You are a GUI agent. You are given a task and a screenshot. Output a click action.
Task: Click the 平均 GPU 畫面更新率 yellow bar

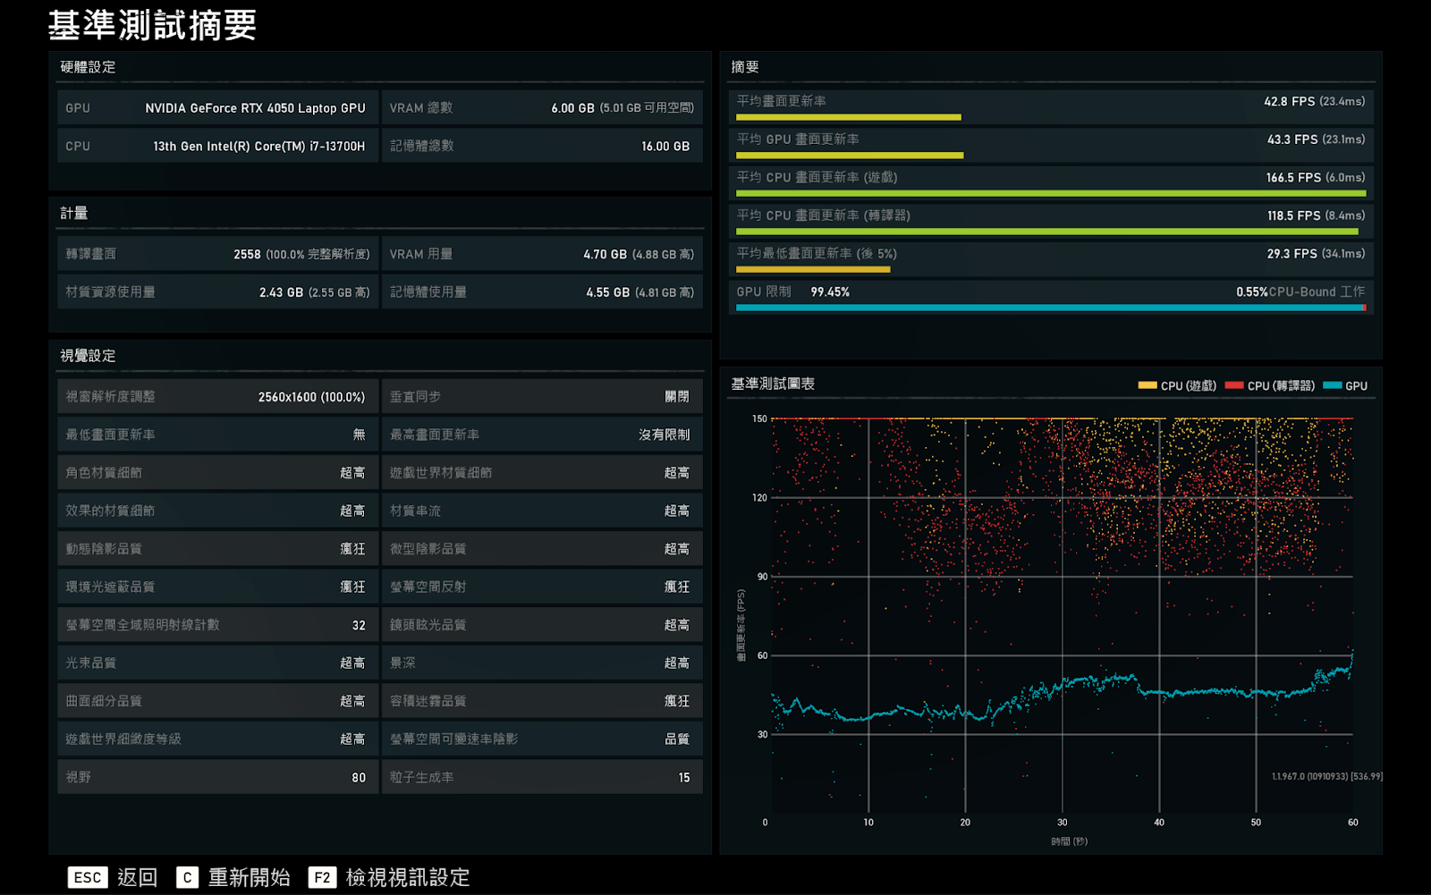click(x=850, y=156)
